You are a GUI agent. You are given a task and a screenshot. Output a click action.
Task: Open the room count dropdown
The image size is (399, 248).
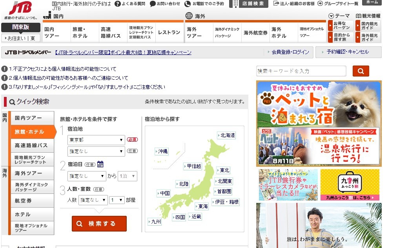117,200
